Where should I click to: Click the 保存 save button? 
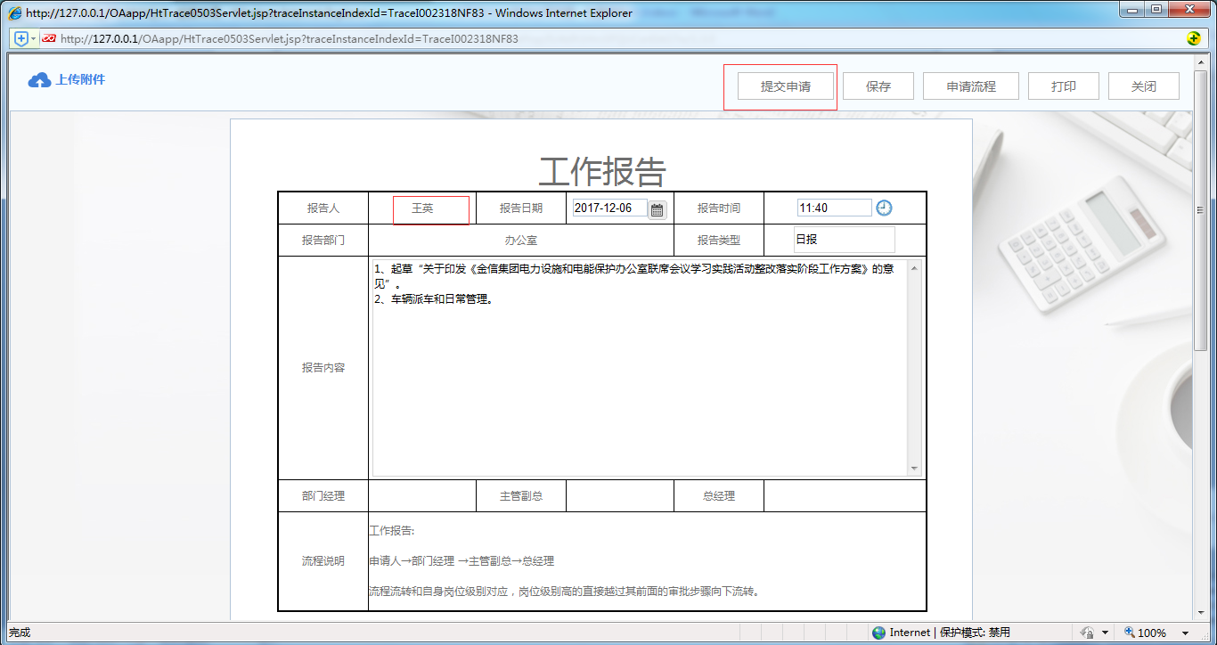tap(878, 86)
